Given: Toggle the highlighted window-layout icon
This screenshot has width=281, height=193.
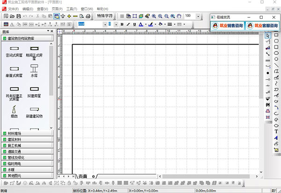Looking at the screenshot, I should point(57,16).
